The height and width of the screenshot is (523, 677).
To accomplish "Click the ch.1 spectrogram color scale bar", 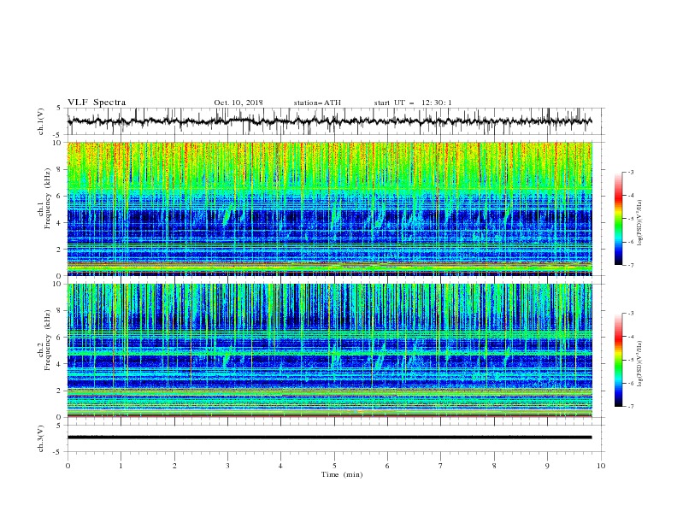I will point(619,219).
